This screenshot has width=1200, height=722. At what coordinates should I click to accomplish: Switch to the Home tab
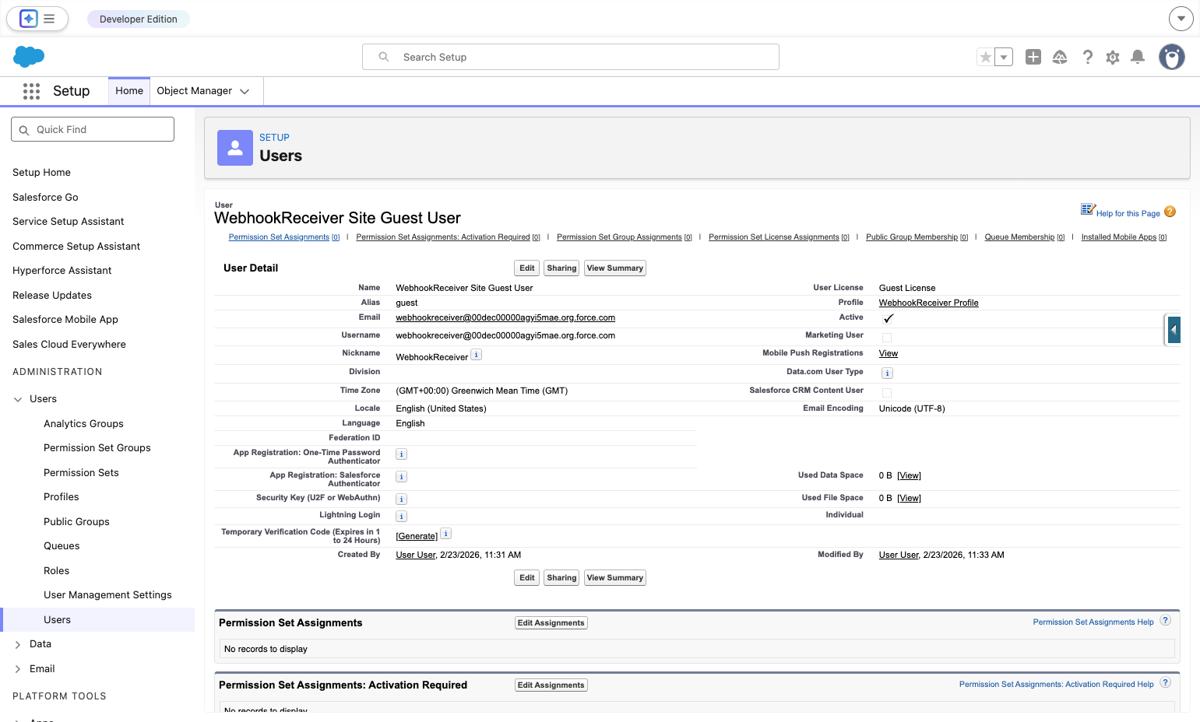pyautogui.click(x=129, y=91)
